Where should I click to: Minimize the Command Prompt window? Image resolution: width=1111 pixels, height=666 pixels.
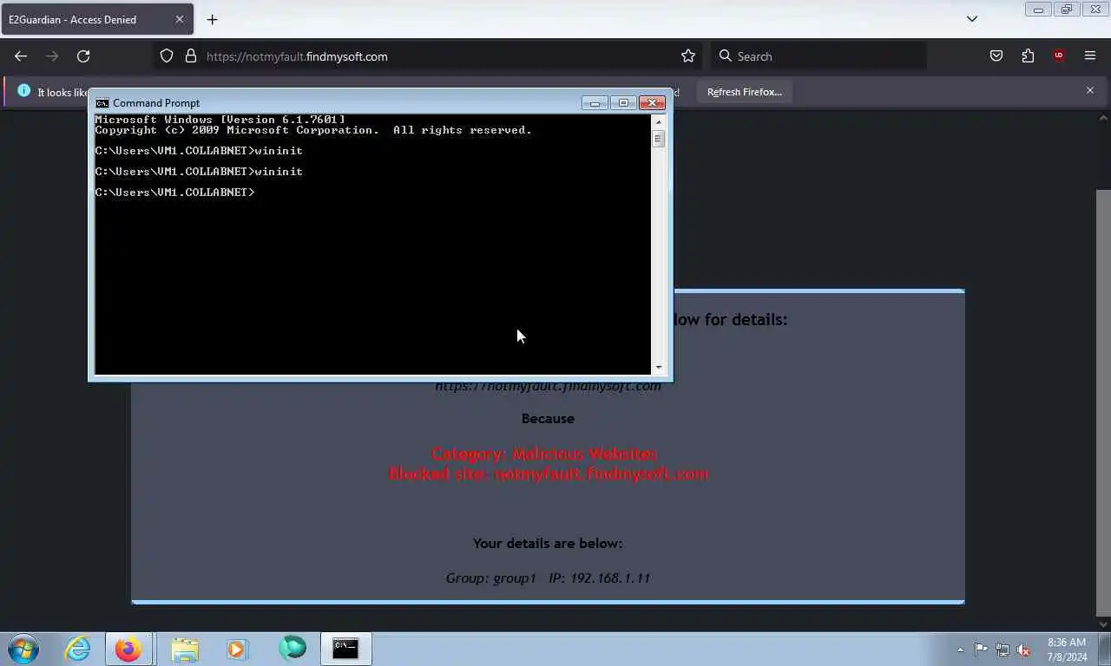595,103
